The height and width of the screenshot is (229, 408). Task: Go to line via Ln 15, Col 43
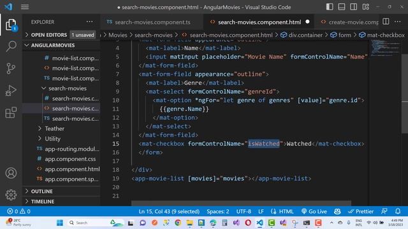169,211
